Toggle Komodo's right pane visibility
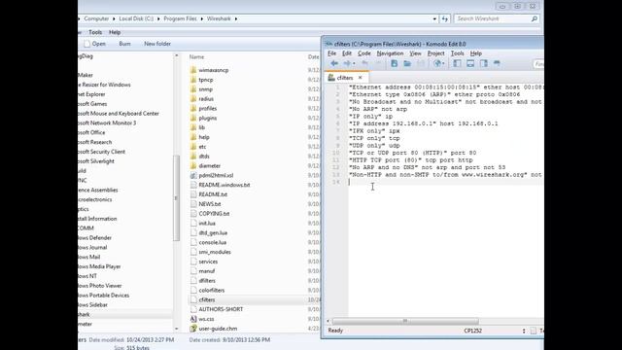622x350 pixels. [x=484, y=63]
